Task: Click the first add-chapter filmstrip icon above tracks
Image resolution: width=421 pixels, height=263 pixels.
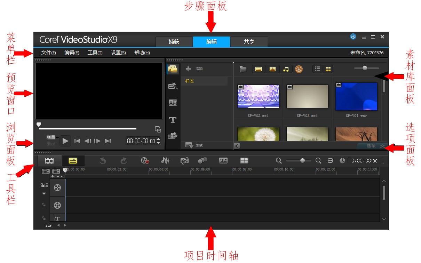Action: pyautogui.click(x=46, y=171)
